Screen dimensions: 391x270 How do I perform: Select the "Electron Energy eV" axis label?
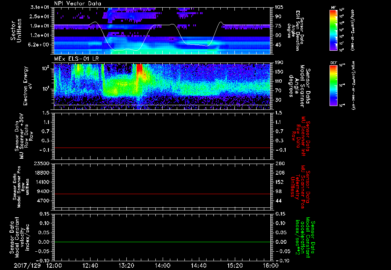point(28,86)
